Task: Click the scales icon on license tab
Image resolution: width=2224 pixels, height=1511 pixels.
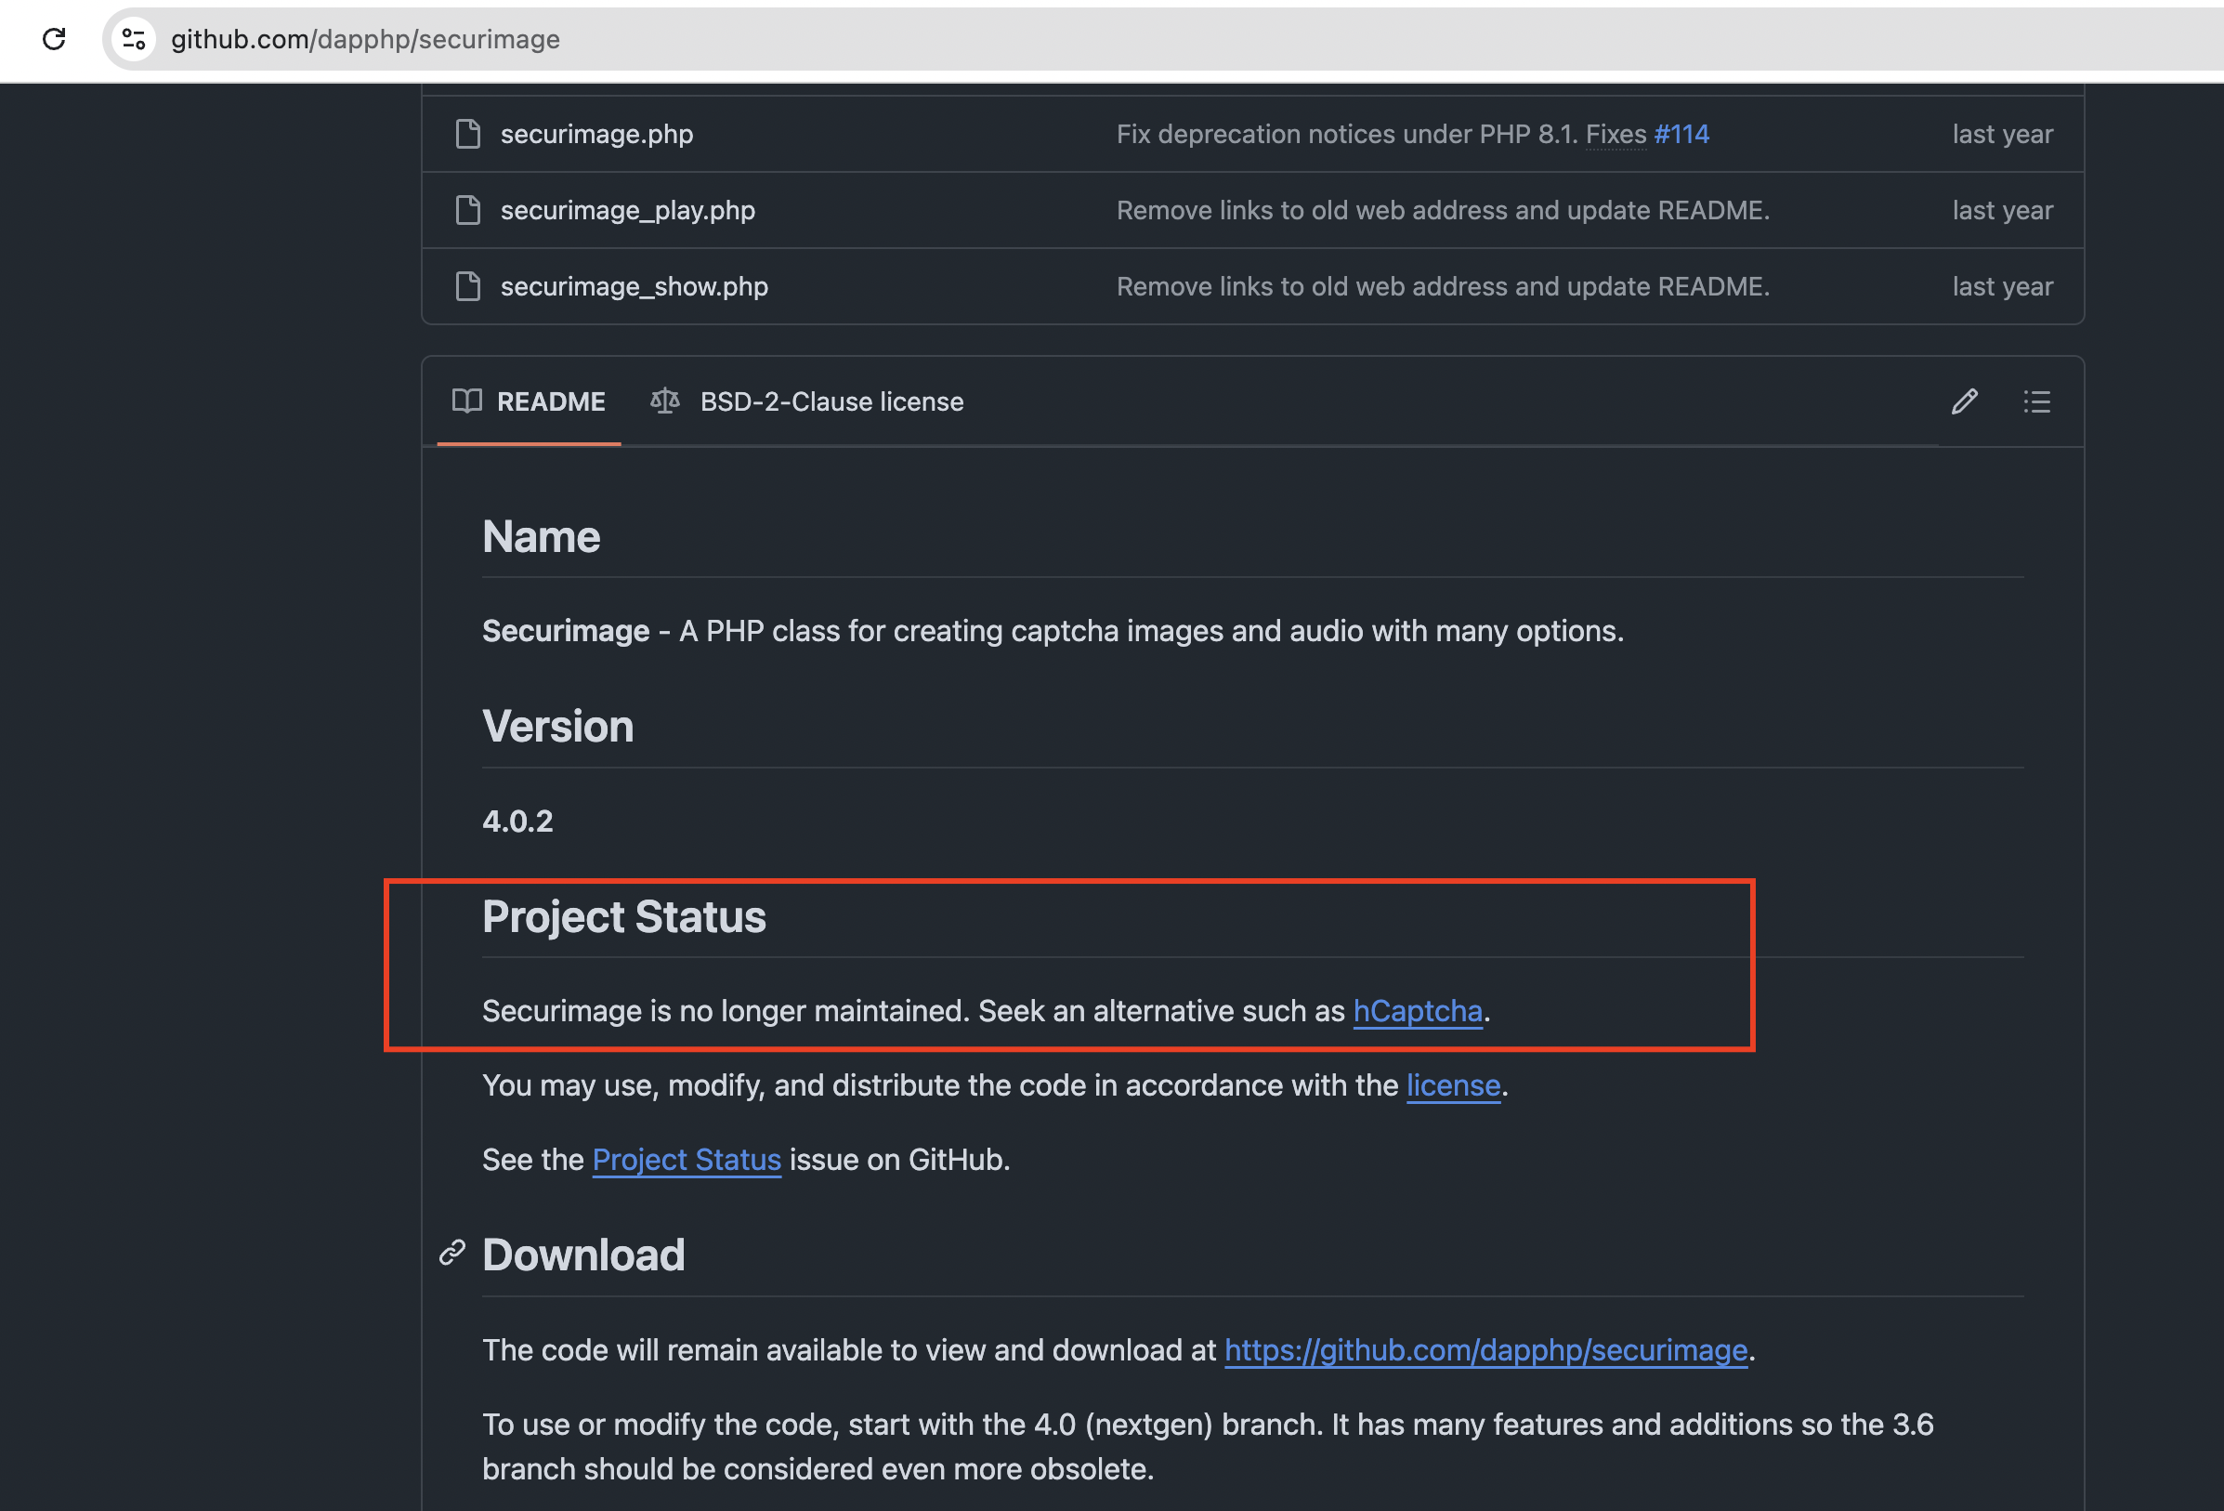Action: [665, 401]
